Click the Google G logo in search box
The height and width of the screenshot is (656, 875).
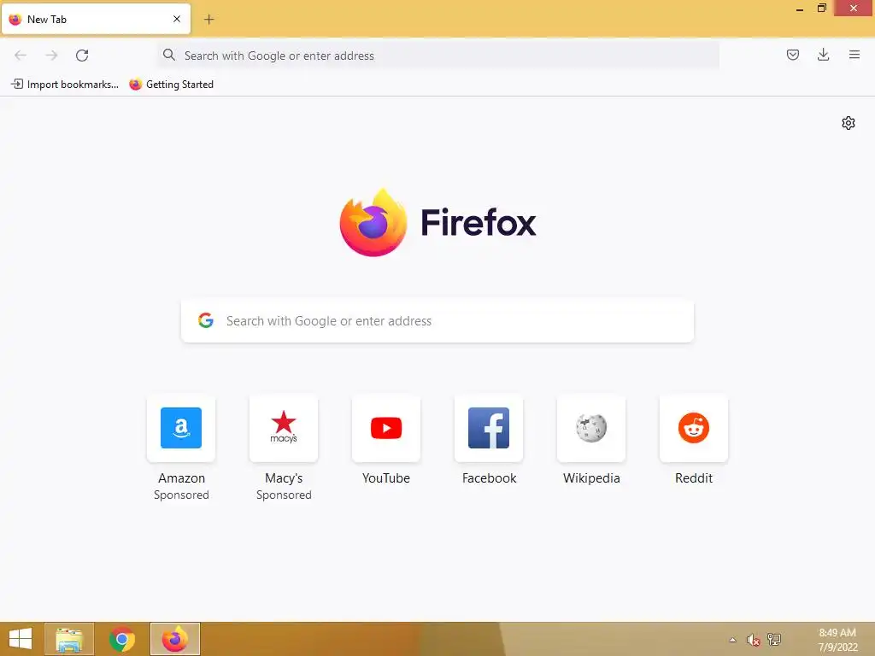point(206,320)
